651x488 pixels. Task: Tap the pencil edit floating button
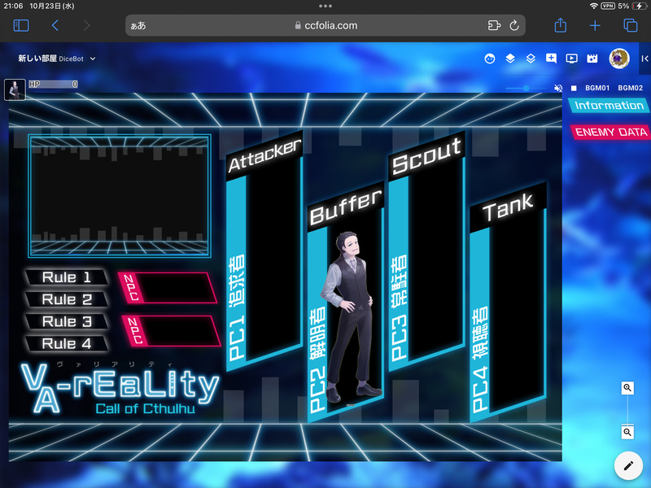pos(628,465)
